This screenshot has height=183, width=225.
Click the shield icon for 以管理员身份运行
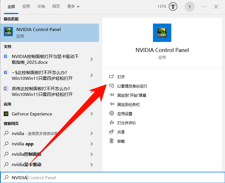[111, 86]
